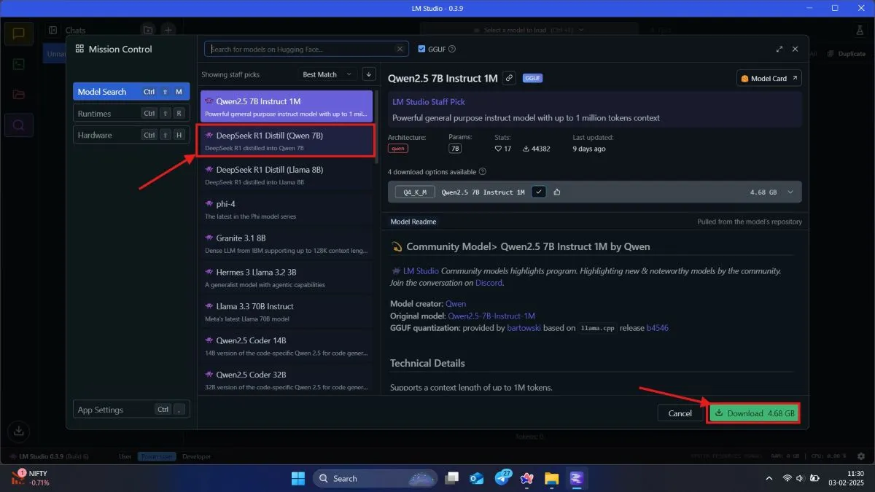Select the Granite 3.1 8B model
Viewport: 875px width, 492px height.
coord(287,243)
